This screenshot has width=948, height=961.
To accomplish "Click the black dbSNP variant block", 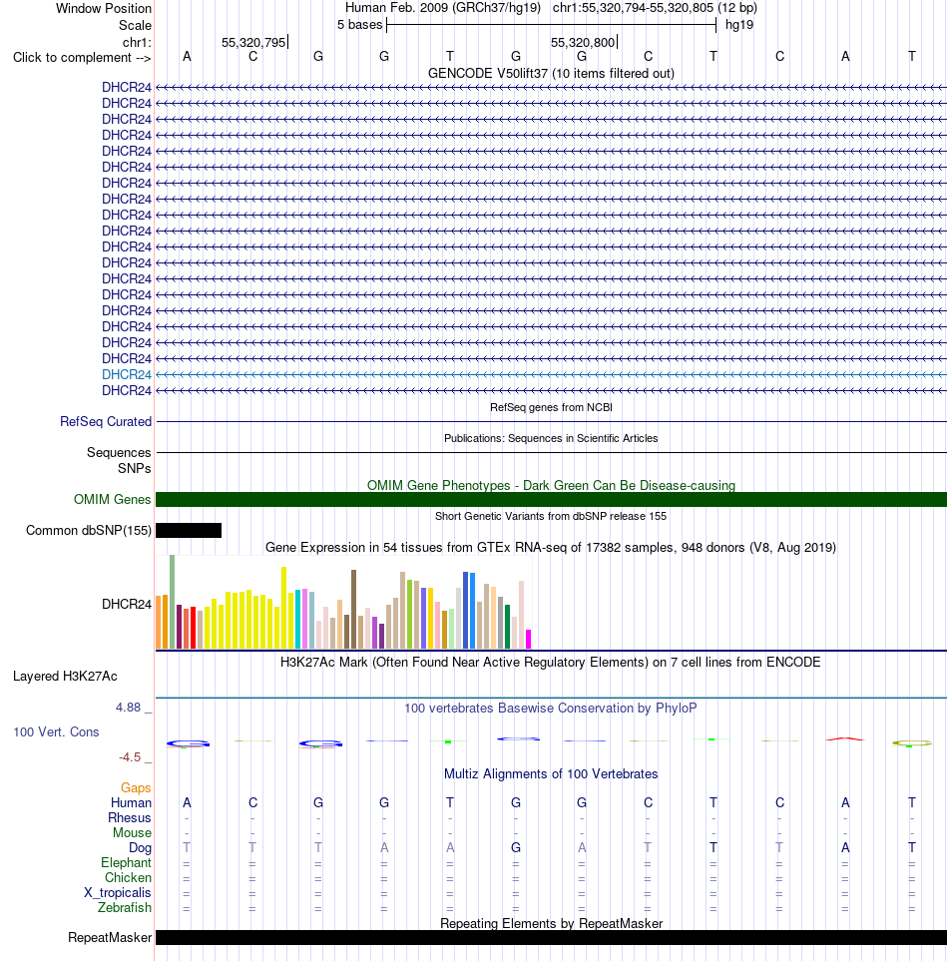I will pyautogui.click(x=189, y=530).
